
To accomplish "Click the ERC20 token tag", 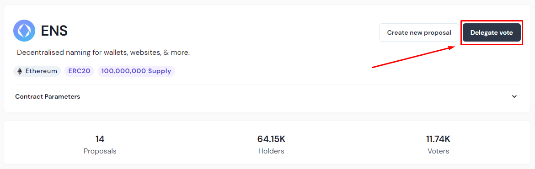I will 79,71.
